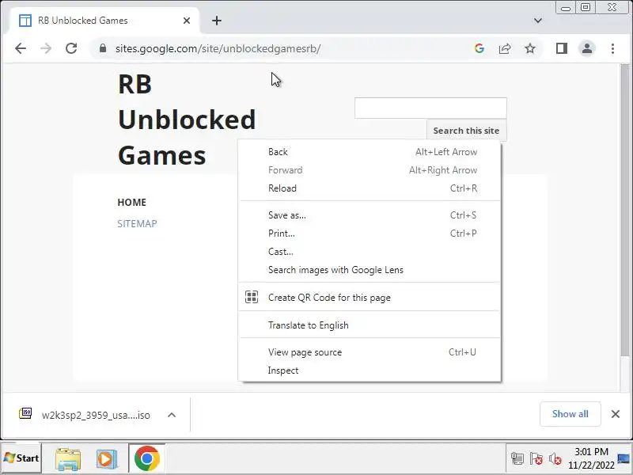633x475 pixels.
Task: Open the HOME navigation link
Action: coord(131,203)
